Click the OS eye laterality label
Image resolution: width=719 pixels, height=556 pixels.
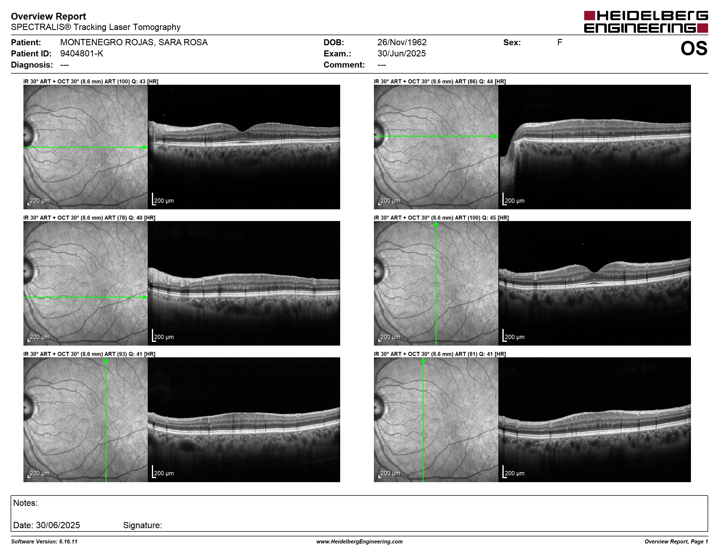[694, 49]
